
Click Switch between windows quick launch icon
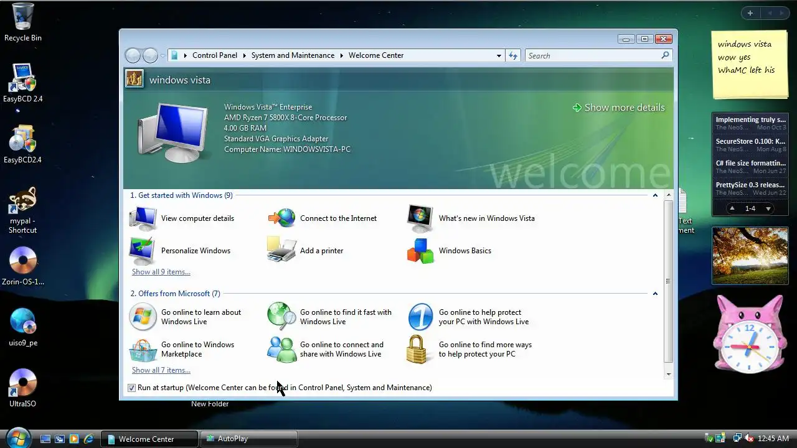pos(60,439)
